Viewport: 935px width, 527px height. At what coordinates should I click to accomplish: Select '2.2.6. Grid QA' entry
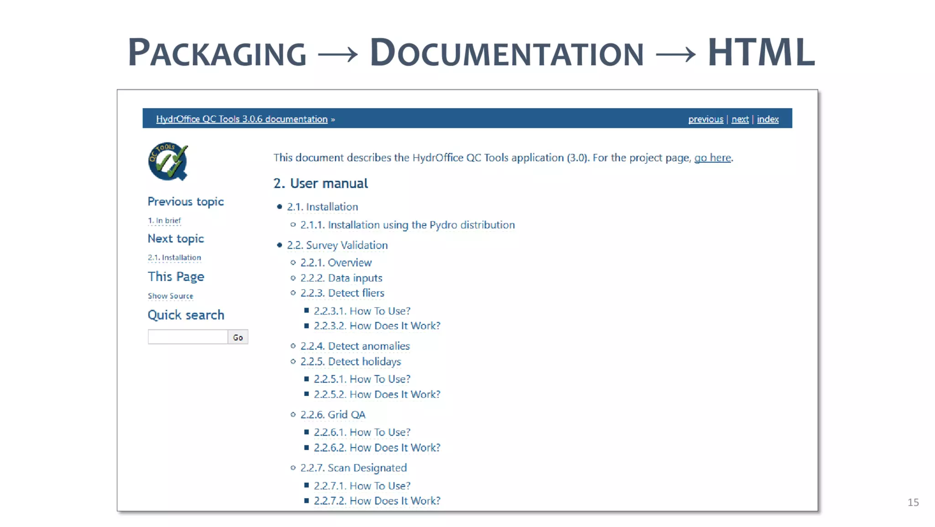333,415
